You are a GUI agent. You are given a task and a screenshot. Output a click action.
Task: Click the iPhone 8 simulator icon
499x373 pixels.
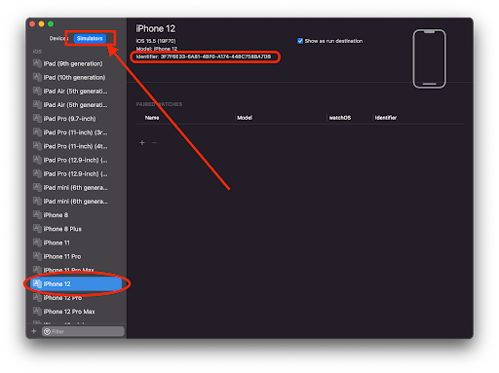tap(37, 214)
